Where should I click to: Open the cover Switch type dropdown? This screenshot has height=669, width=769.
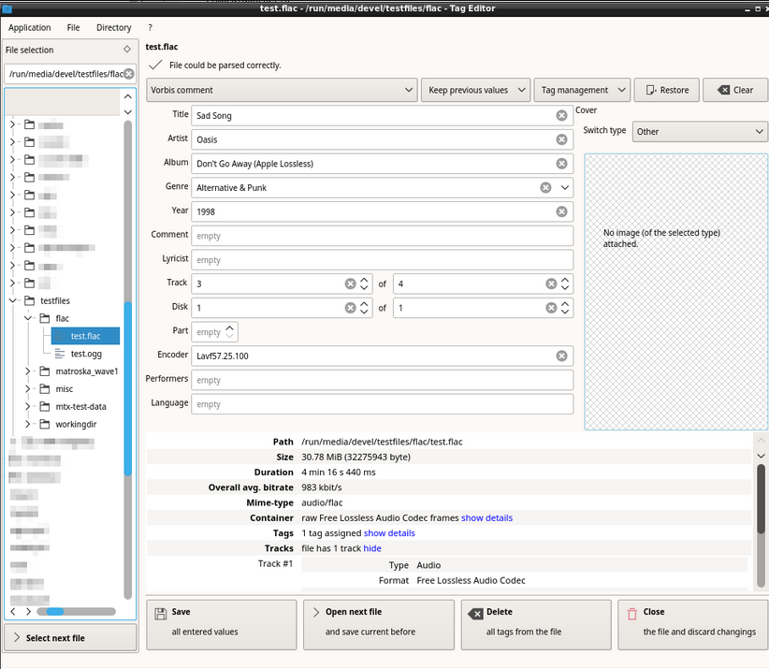coord(700,131)
